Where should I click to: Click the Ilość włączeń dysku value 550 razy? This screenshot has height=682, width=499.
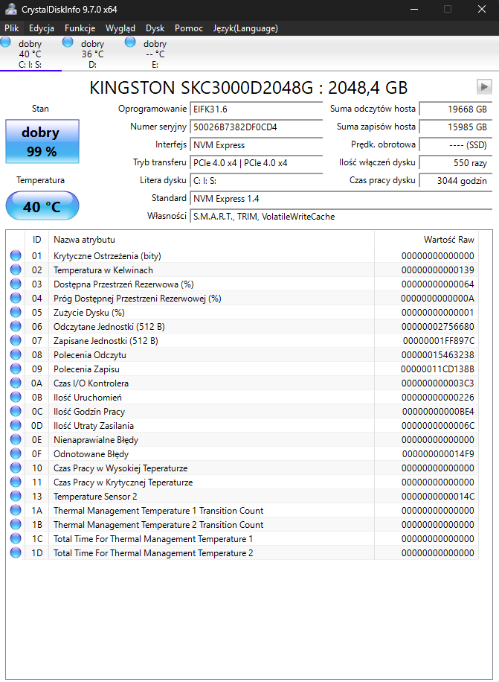[x=456, y=162]
